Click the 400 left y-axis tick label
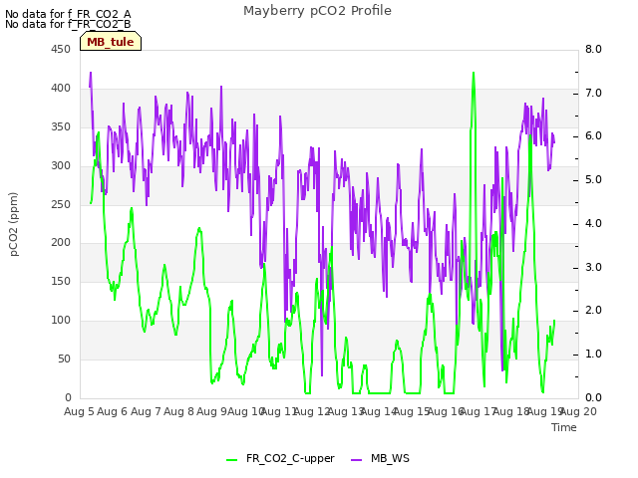This screenshot has height=478, width=638. click(61, 89)
